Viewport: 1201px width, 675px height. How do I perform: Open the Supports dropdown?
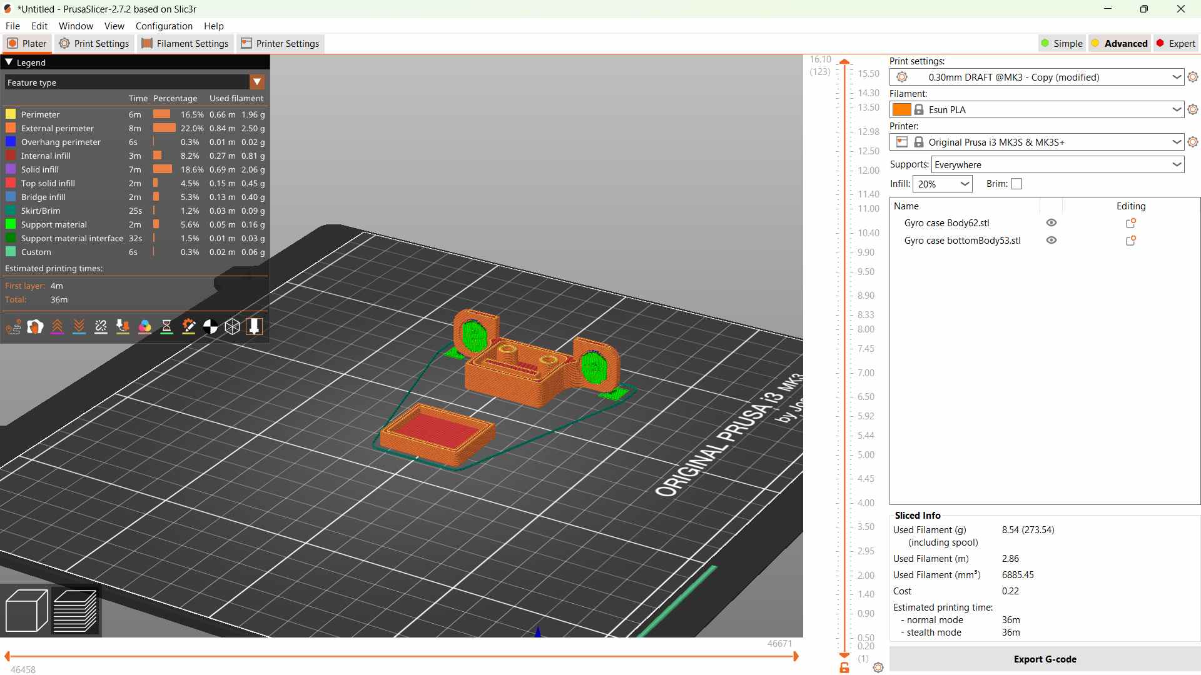pyautogui.click(x=1058, y=165)
